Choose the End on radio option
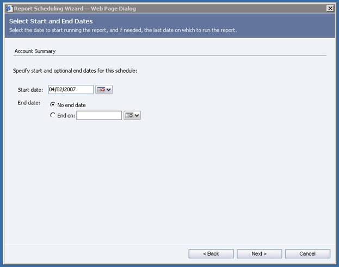The image size is (339, 267). click(x=53, y=115)
